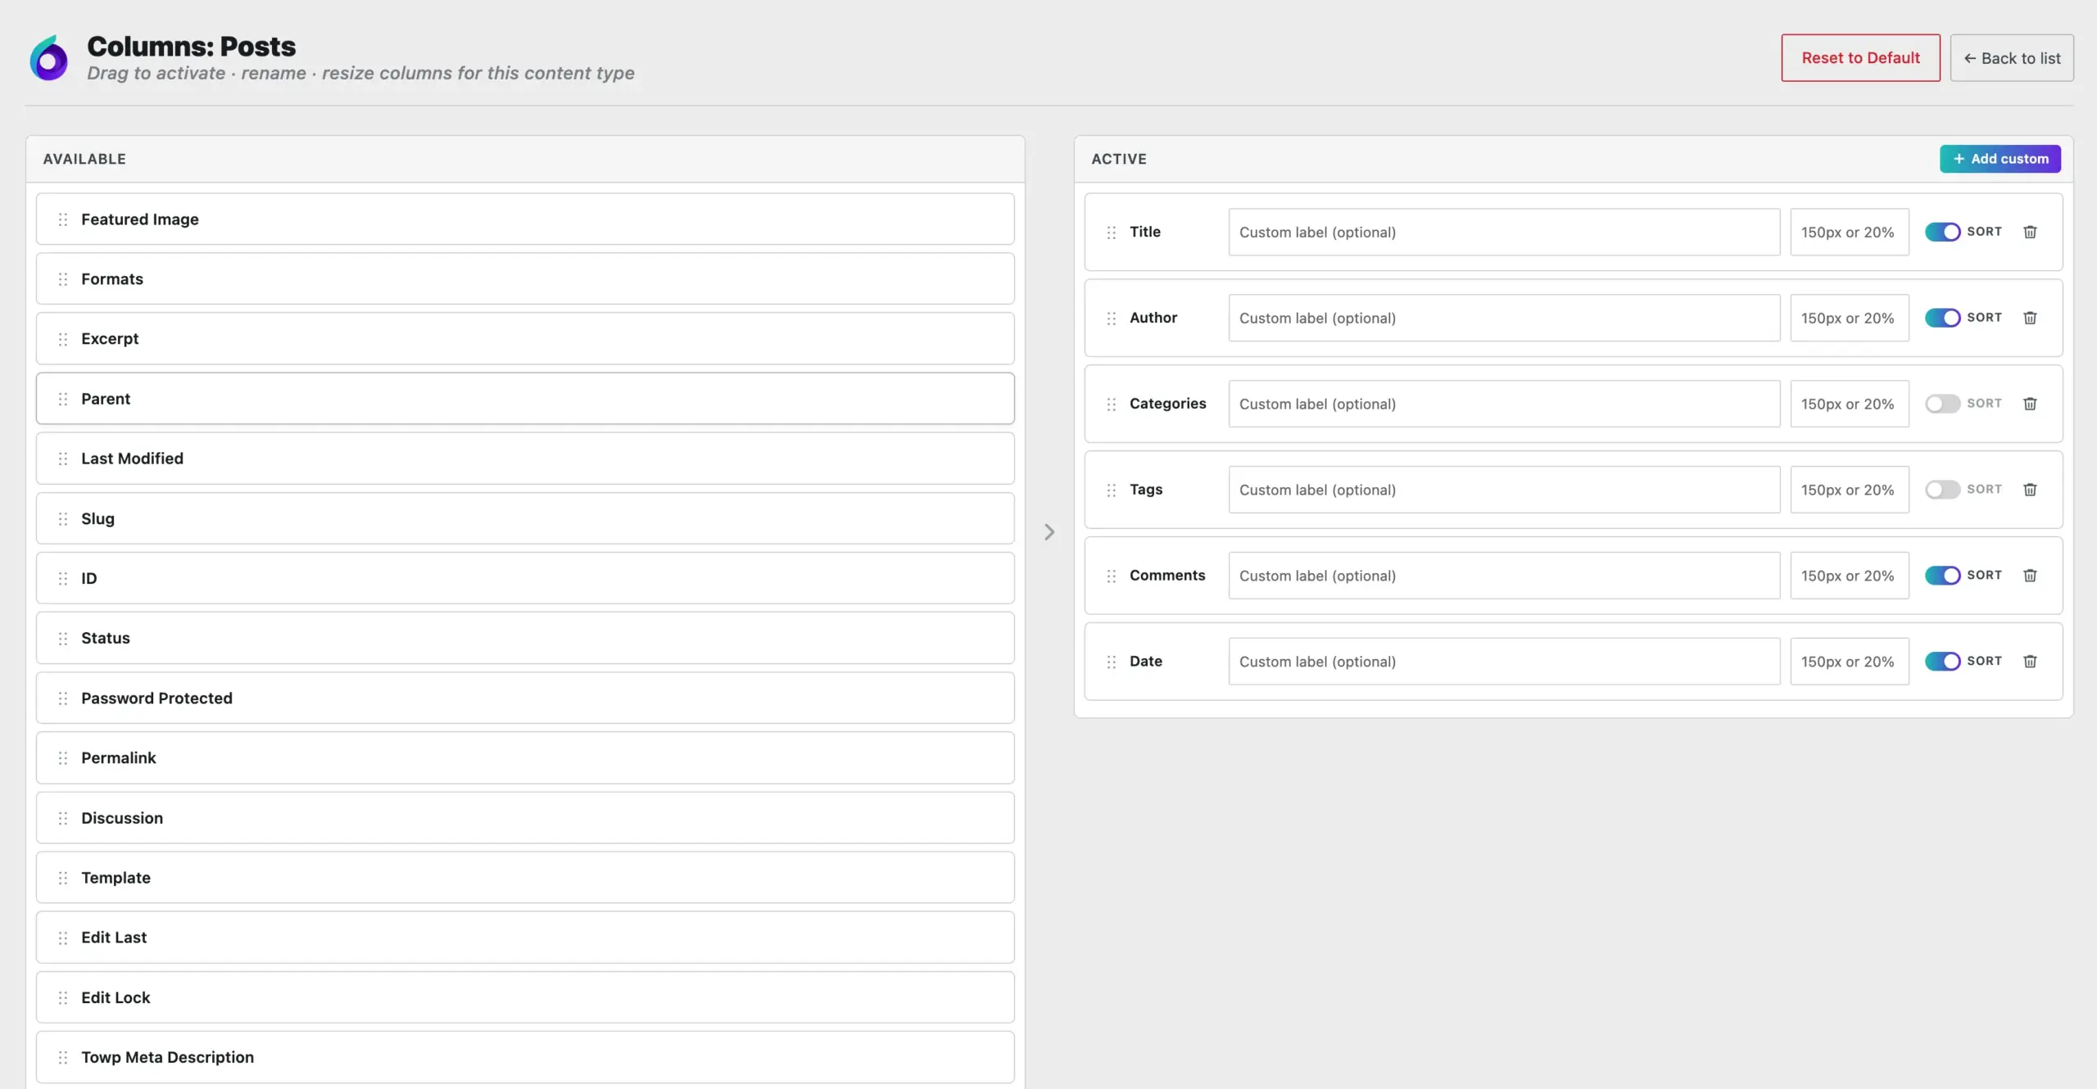Click the Tags row drag handle
The image size is (2097, 1089).
(1112, 490)
